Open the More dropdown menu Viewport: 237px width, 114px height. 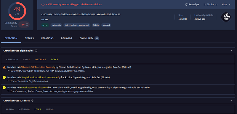[x=226, y=4]
